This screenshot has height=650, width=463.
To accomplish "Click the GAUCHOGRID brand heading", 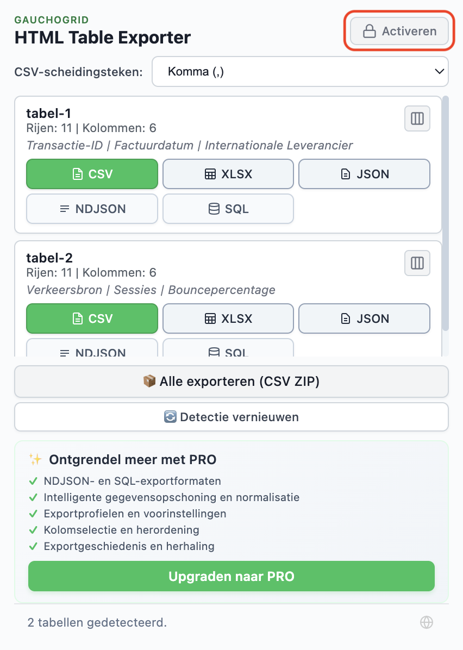I will 51,20.
